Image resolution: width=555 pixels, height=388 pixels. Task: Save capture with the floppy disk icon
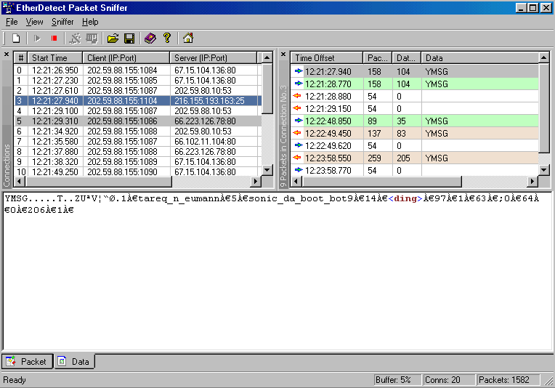click(x=129, y=39)
